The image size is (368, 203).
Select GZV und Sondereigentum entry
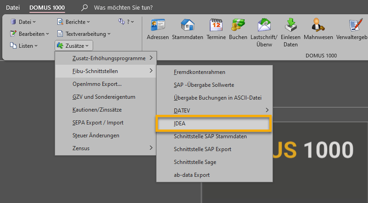click(106, 97)
